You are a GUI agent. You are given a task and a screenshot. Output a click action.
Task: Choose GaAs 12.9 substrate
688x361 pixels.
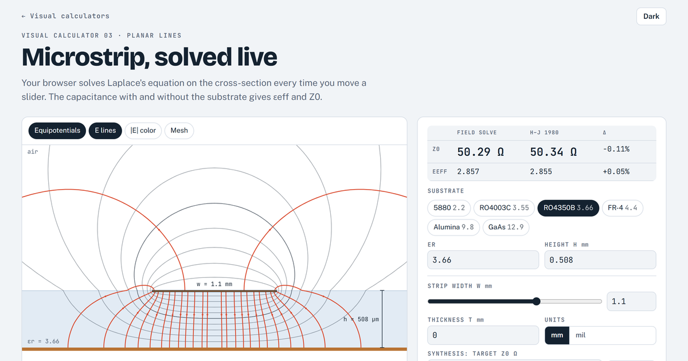pyautogui.click(x=506, y=227)
